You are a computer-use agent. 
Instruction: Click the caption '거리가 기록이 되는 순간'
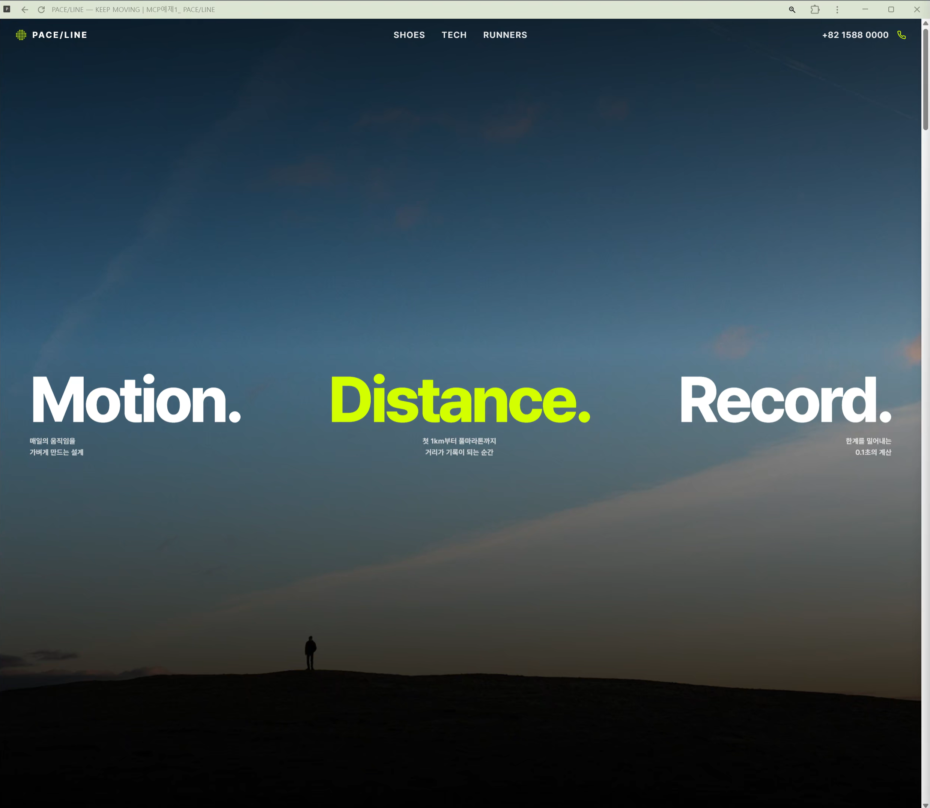(459, 452)
